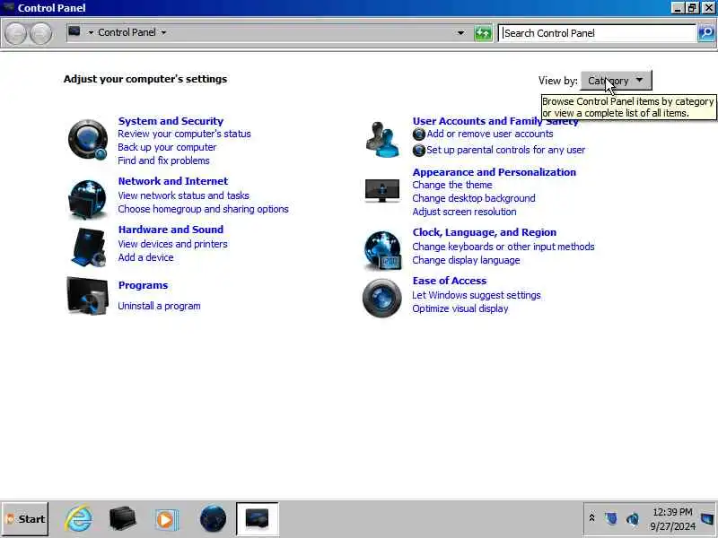Click Let Windows suggest settings
Image resolution: width=718 pixels, height=538 pixels.
477,296
